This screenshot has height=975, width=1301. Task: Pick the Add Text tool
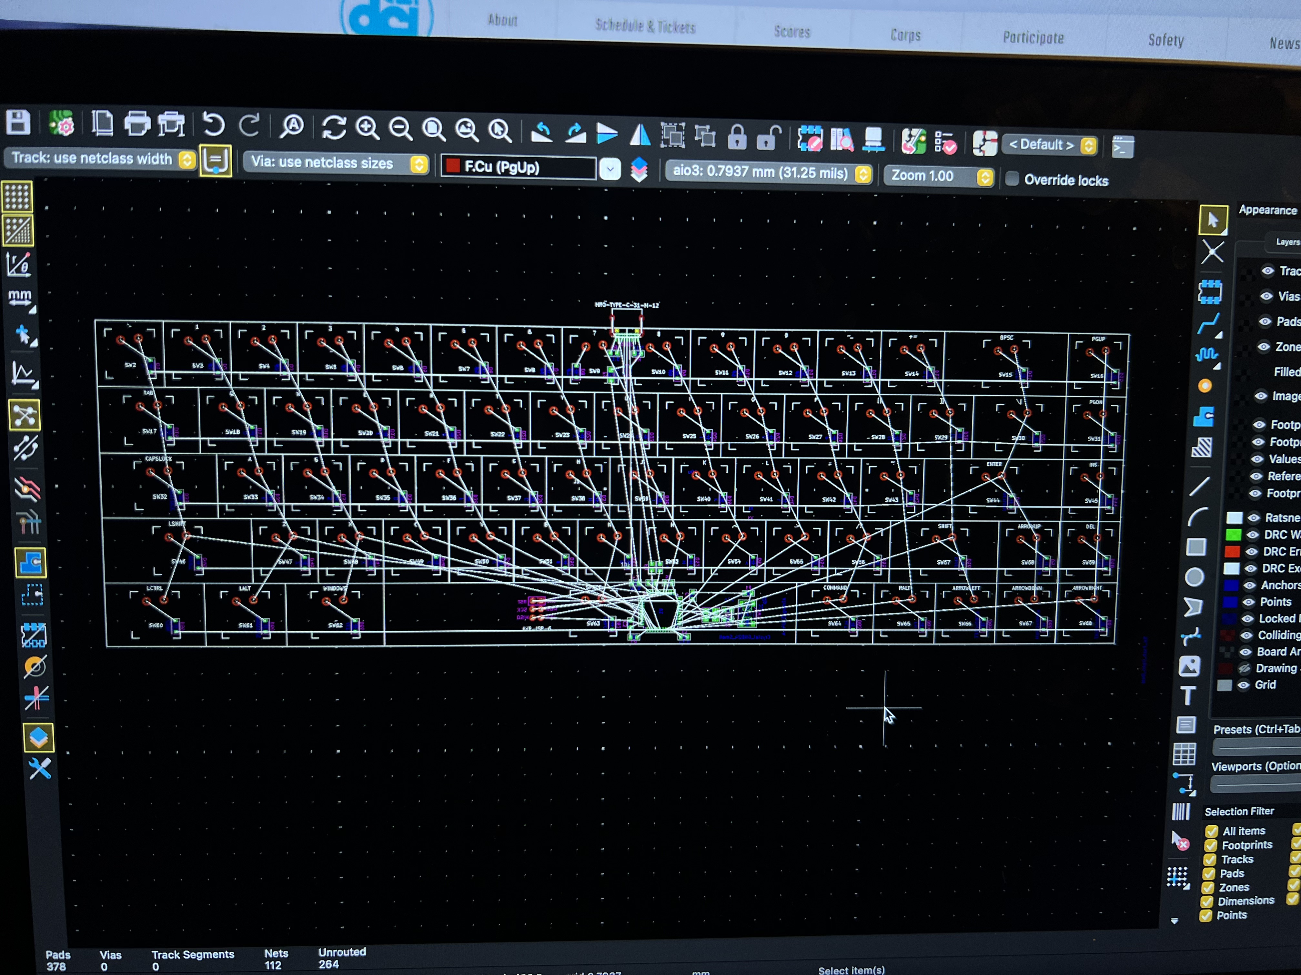pos(1188,696)
